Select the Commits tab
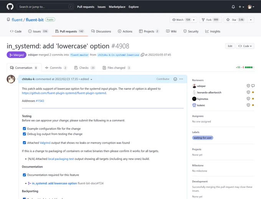This screenshot has height=199, width=261. point(56,67)
